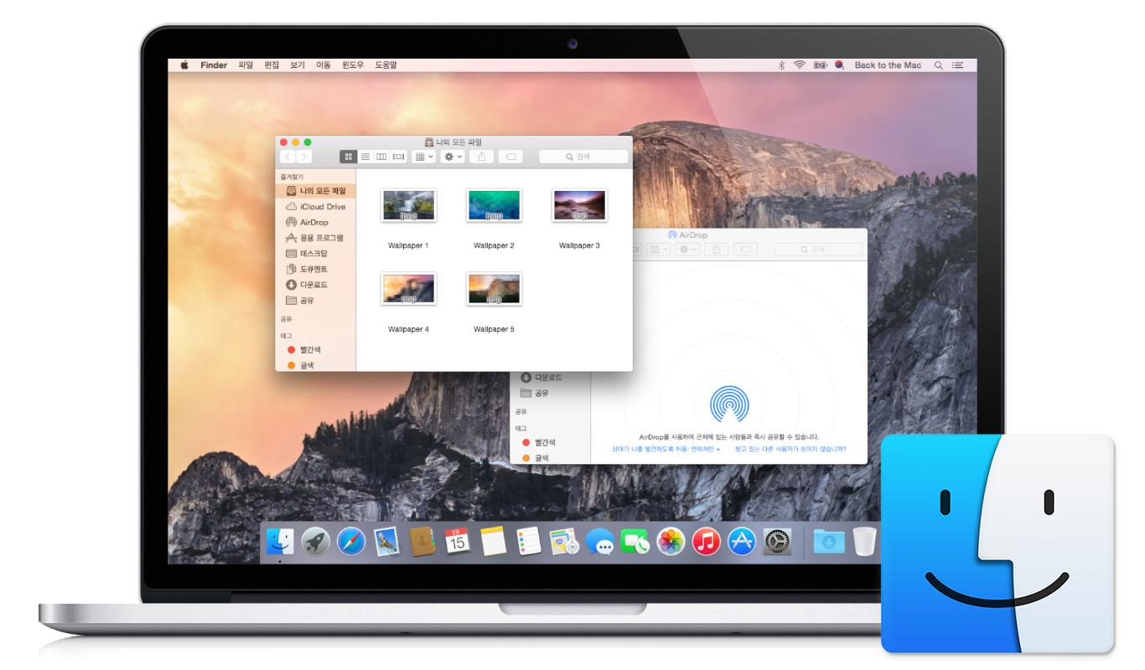Select '다운로드' in front Finder sidebar

click(x=316, y=285)
